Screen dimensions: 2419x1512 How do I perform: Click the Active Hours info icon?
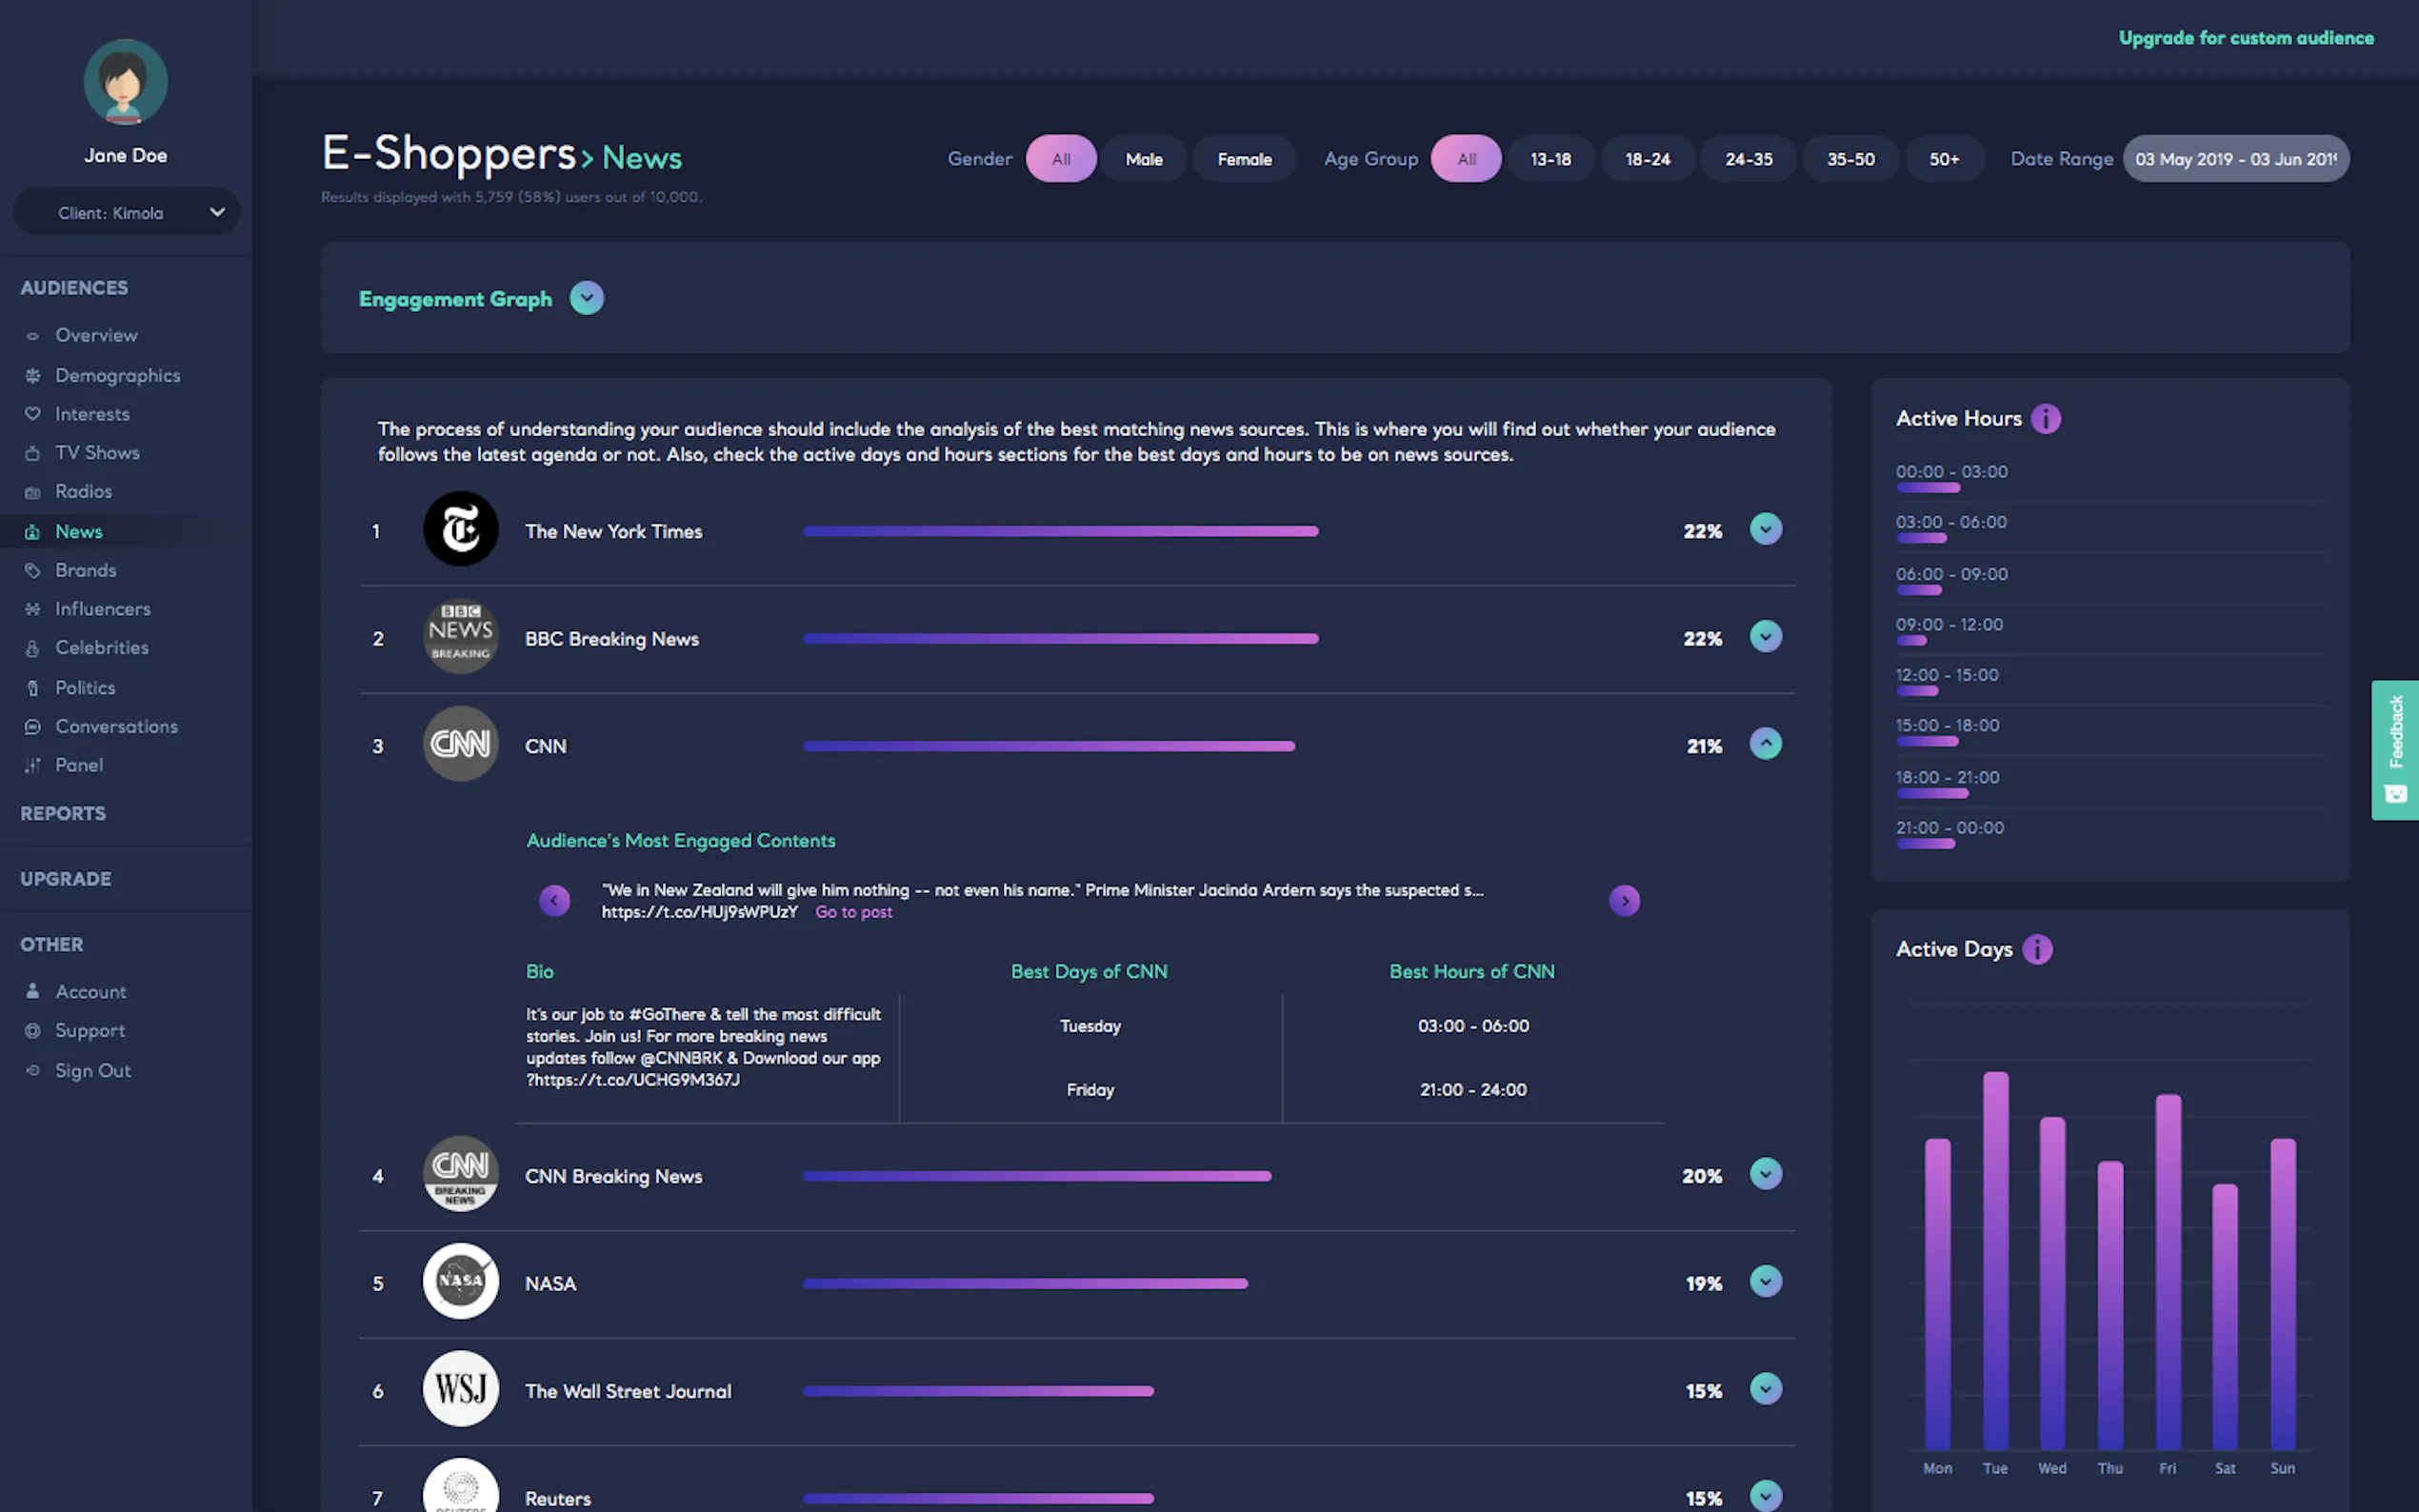(x=2045, y=418)
